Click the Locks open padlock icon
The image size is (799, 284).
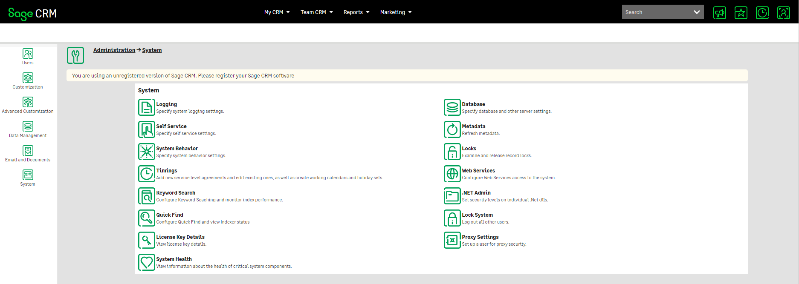coord(452,152)
